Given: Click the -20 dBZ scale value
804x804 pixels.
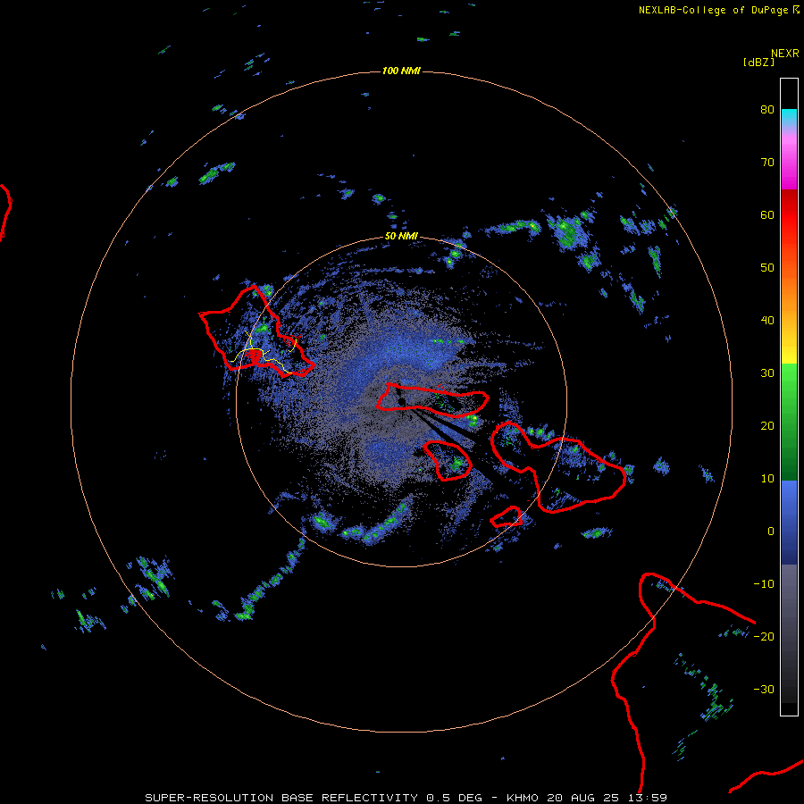Looking at the screenshot, I should pos(764,636).
